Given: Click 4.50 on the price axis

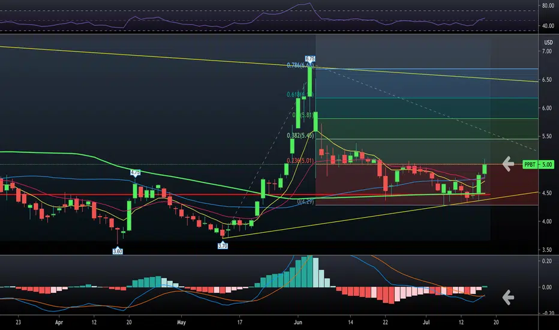Looking at the screenshot, I should click(x=547, y=193).
